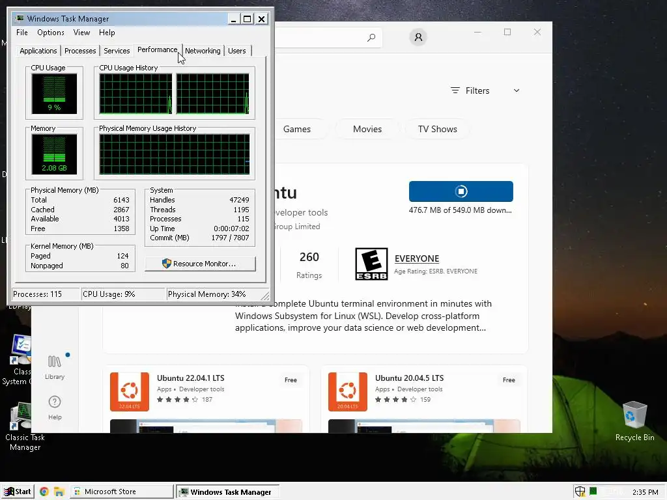
Task: Click the Memory 2.08 GB gauge
Action: [x=54, y=154]
